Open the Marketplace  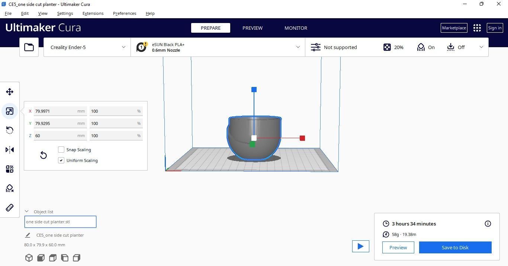[454, 28]
